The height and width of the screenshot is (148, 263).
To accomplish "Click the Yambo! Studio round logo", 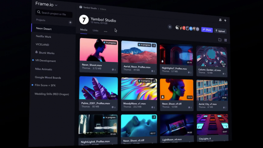I will pos(84,19).
